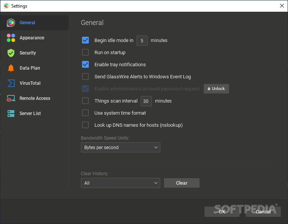The height and width of the screenshot is (224, 288).
Task: Confirm settings with OK
Action: tap(222, 212)
